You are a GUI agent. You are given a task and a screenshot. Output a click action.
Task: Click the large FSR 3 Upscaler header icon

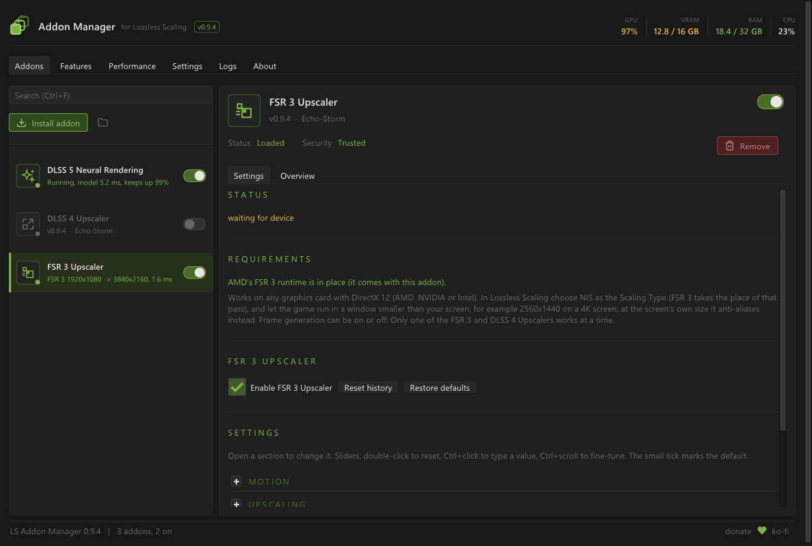click(244, 110)
